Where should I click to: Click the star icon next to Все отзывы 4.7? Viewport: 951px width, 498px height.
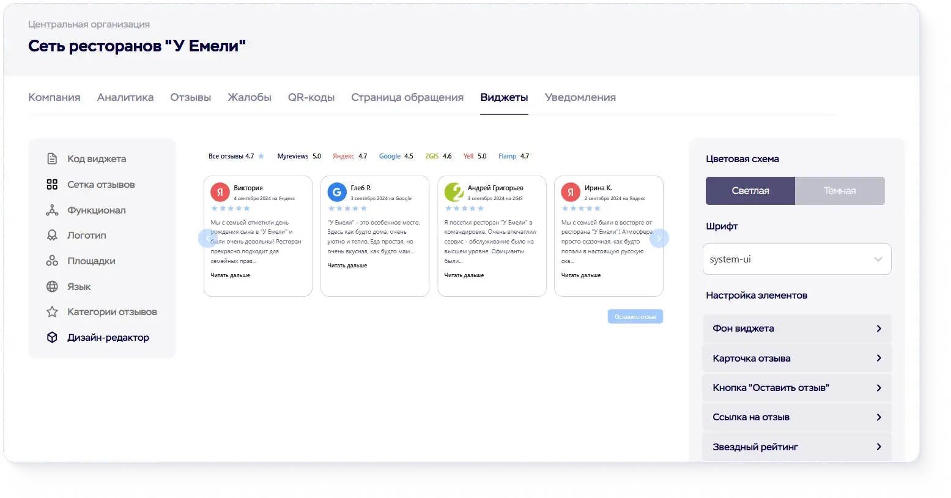[x=261, y=156]
